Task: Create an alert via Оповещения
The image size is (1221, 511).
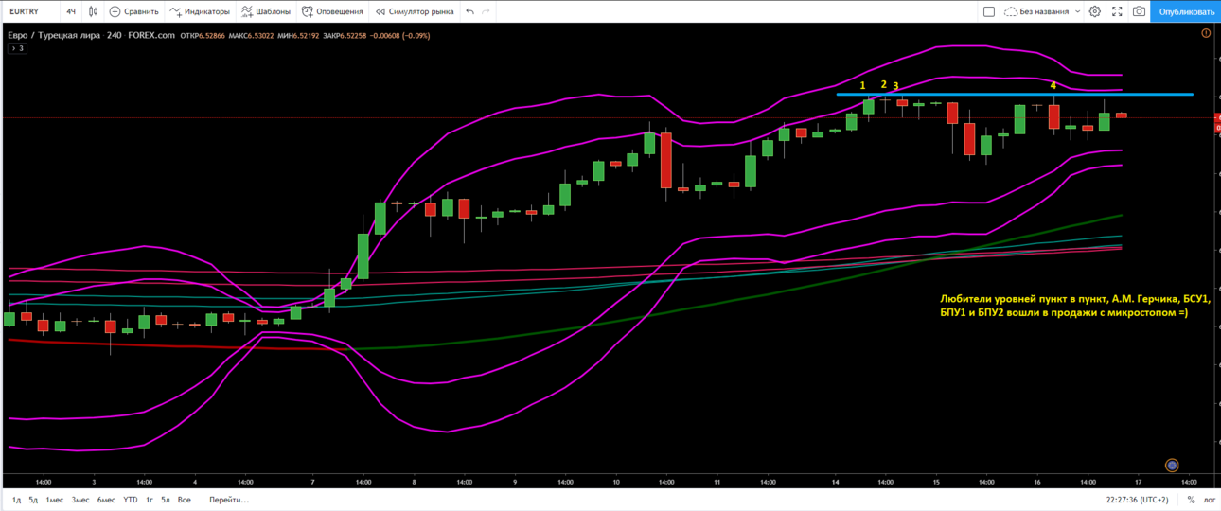Action: 332,11
